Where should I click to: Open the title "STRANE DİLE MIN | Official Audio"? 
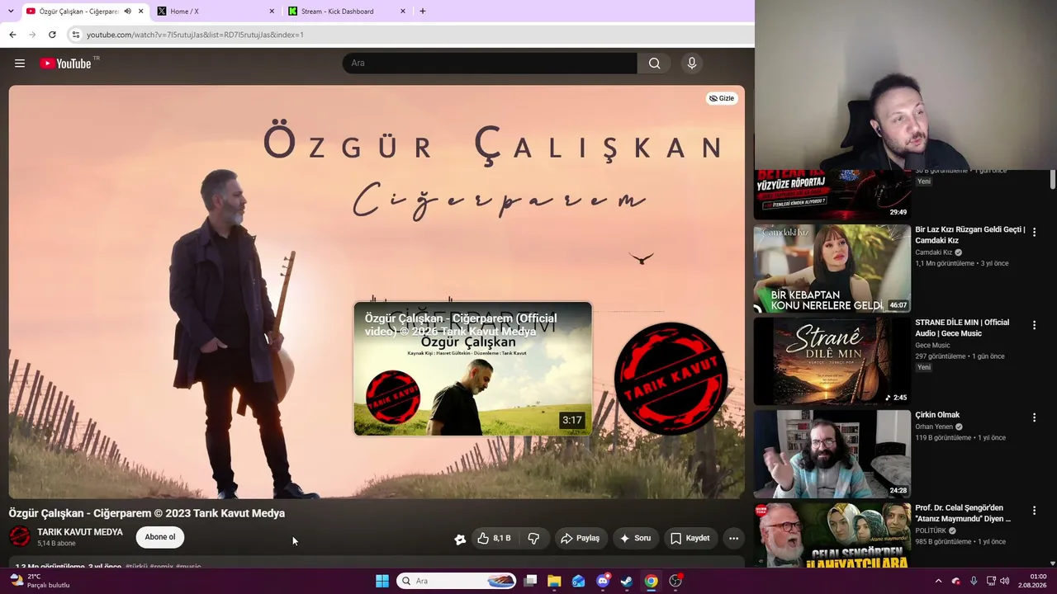pos(962,328)
